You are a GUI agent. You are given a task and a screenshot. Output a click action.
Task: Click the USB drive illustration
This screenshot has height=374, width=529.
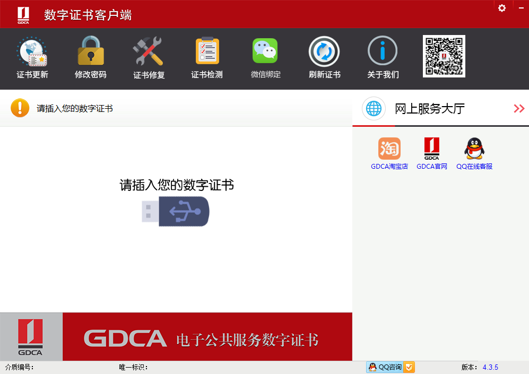coord(176,212)
